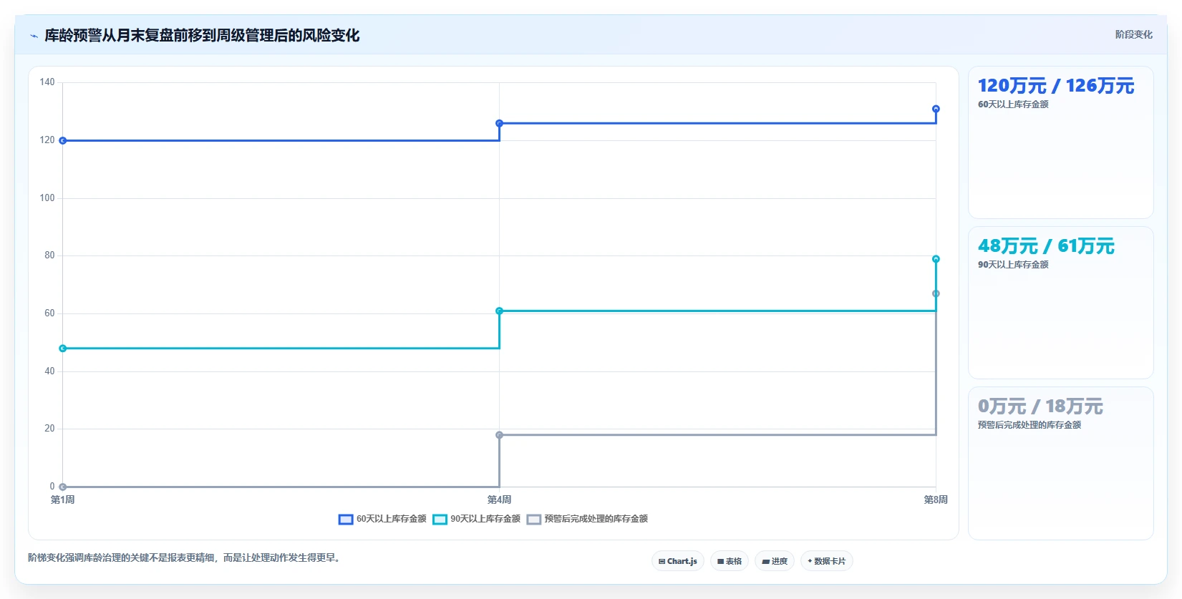Select the 第8周 cyan point near 79

(x=936, y=259)
